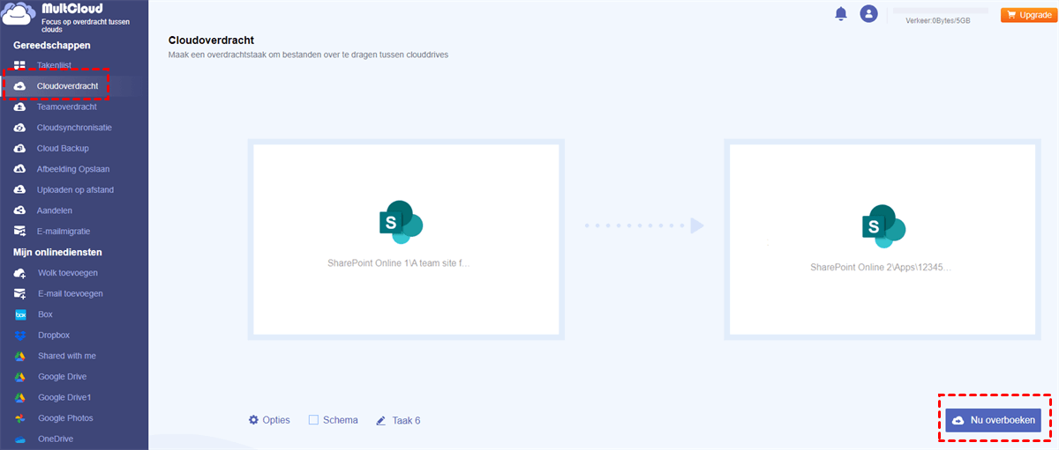This screenshot has height=450, width=1059.
Task: Click the Aandelen share icon
Action: click(19, 210)
